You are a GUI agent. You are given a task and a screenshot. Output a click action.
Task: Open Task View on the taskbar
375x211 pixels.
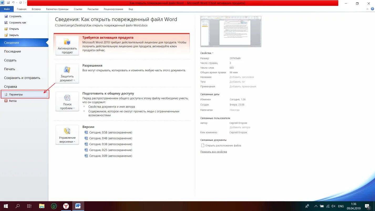click(29, 206)
